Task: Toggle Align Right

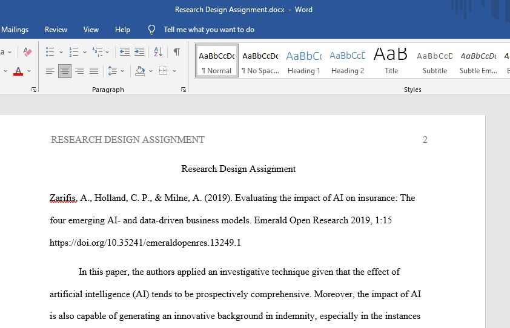Action: [x=79, y=71]
